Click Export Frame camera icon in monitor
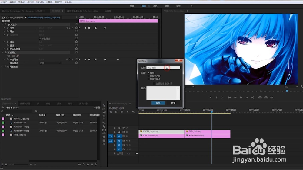This screenshot has height=170, width=303. pyautogui.click(x=272, y=98)
